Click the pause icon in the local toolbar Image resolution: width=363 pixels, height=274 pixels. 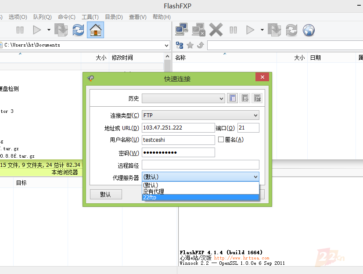coord(20,30)
